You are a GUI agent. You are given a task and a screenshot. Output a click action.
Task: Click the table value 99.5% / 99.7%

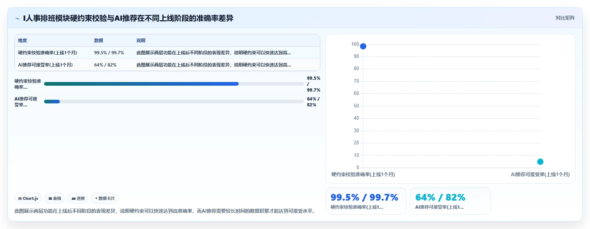[109, 53]
